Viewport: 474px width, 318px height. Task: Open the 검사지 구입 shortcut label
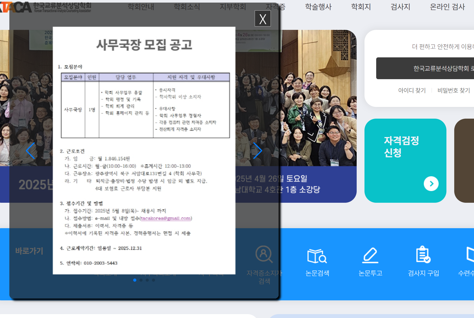(424, 273)
